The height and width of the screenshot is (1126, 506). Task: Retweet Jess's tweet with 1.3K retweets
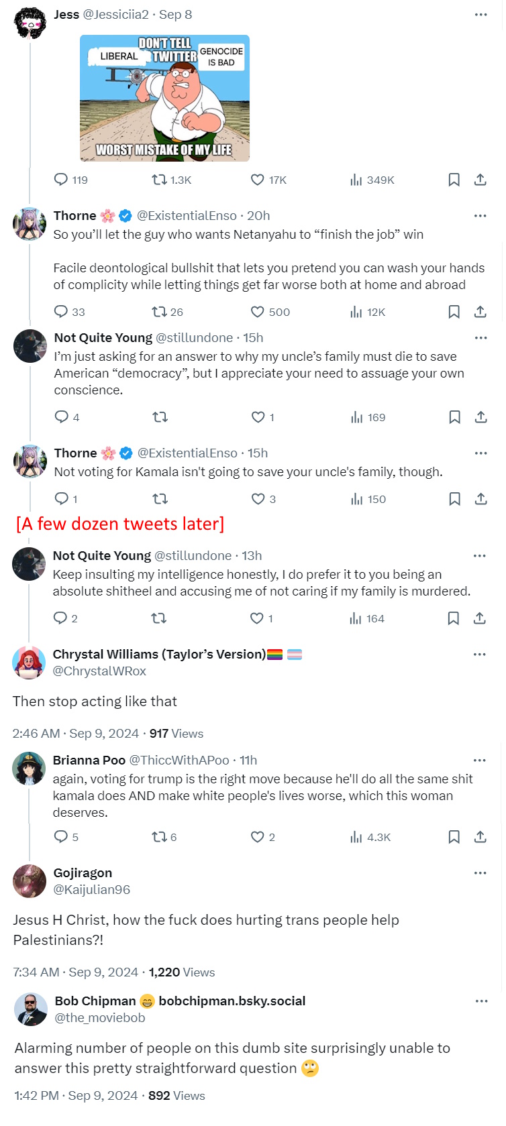[x=159, y=180]
